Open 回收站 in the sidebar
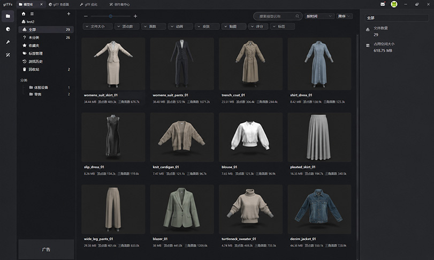The height and width of the screenshot is (260, 434). (x=46, y=69)
